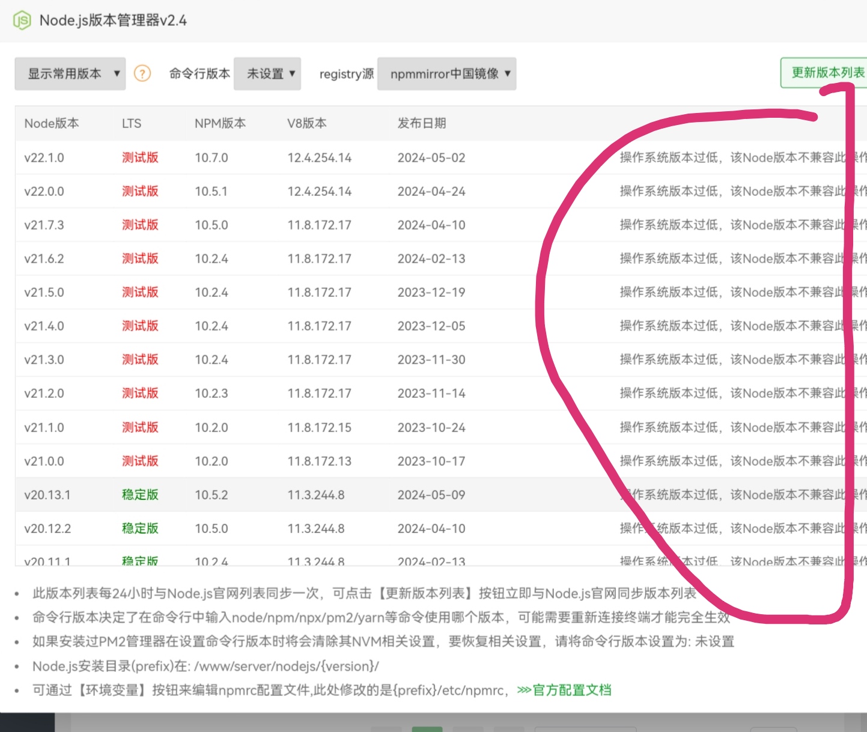
Task: Click the NPM版本 column header
Action: point(221,123)
